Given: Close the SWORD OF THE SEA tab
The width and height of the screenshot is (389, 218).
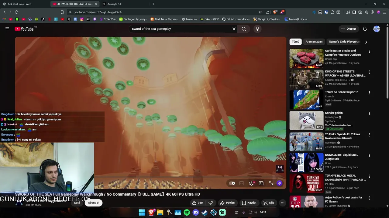Looking at the screenshot, I should (96, 4).
